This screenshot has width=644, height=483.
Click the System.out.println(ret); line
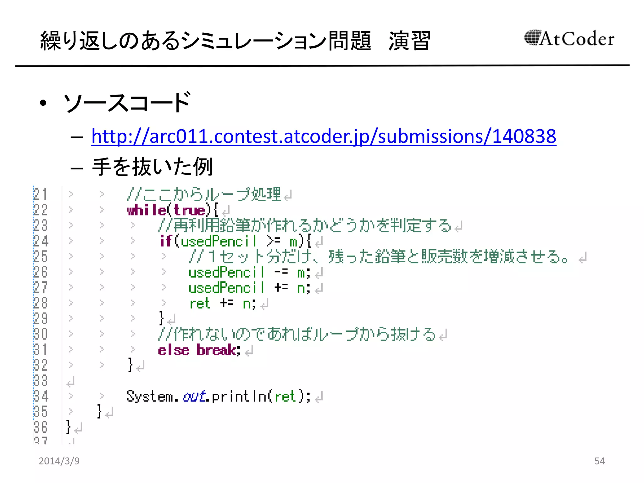219,396
